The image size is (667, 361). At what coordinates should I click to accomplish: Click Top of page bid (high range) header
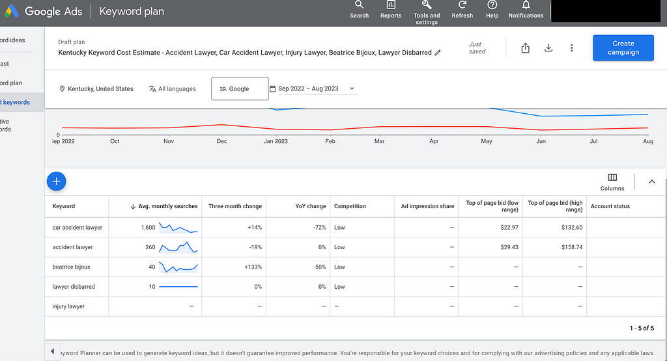point(555,206)
